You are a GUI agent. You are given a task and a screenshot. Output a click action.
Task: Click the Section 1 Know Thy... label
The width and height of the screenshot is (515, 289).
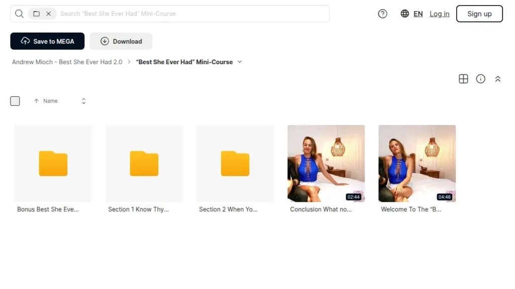pos(138,209)
